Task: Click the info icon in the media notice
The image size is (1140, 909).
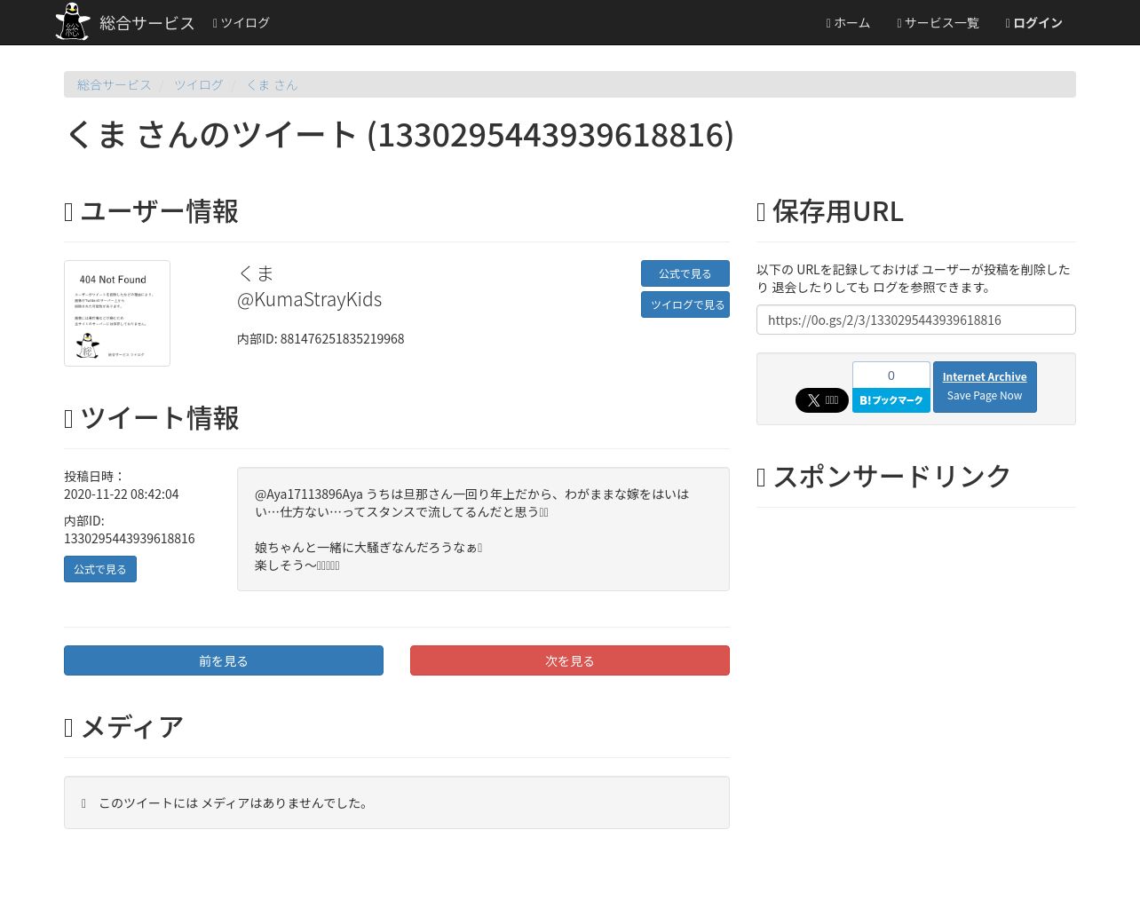Action: (83, 802)
